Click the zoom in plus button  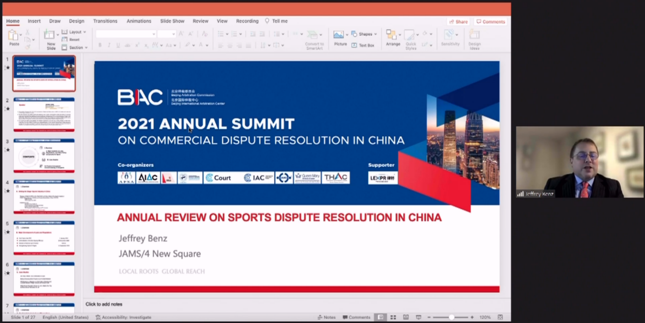pos(472,317)
